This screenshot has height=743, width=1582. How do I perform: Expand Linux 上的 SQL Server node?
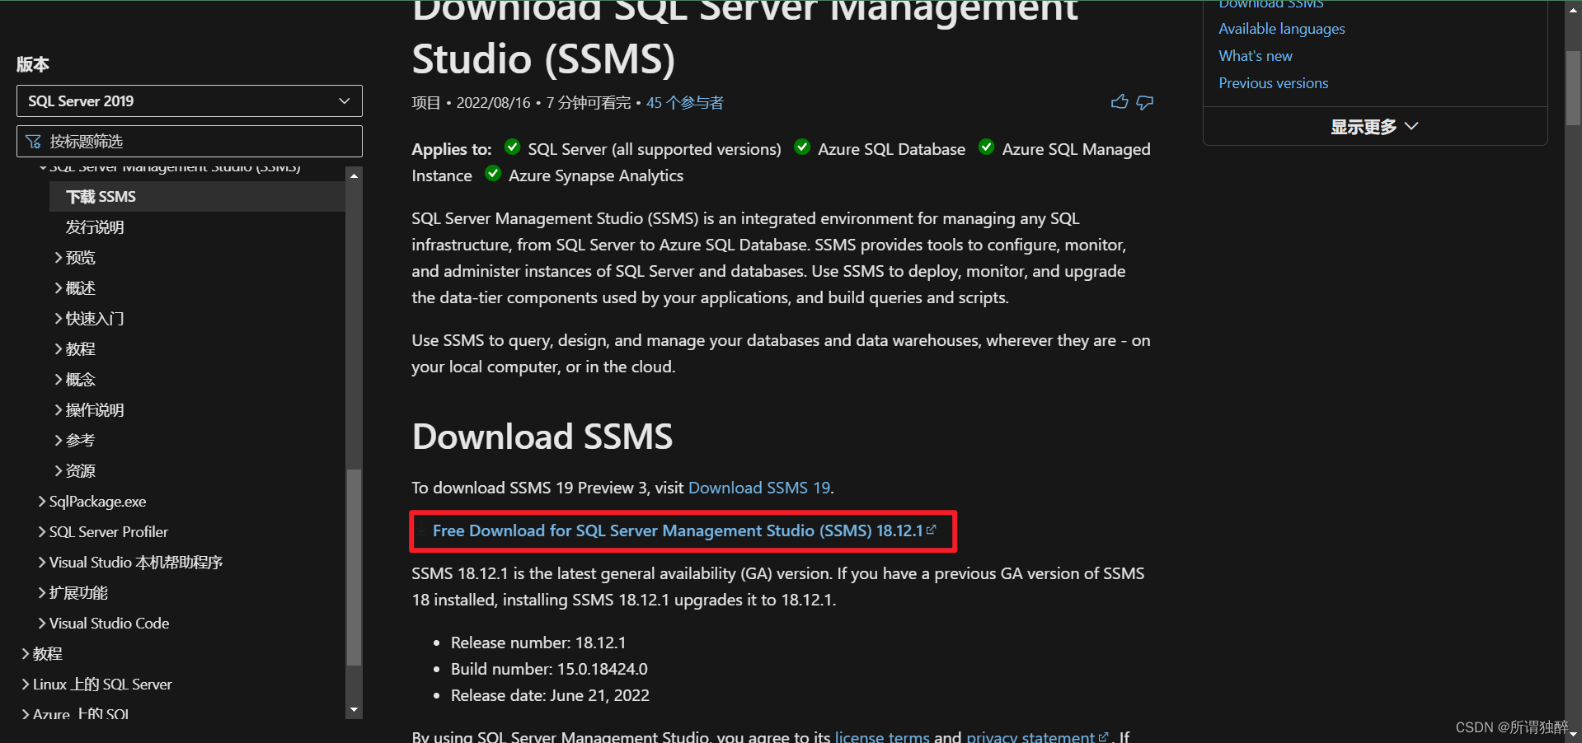coord(26,685)
